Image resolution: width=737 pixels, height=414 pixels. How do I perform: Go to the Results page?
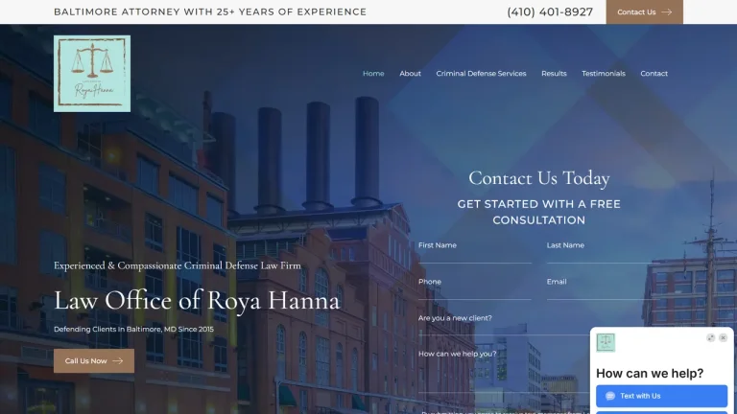coord(554,73)
